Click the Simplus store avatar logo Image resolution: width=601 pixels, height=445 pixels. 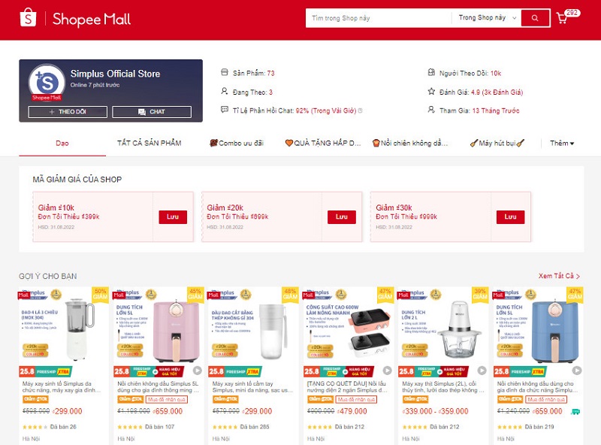47,83
